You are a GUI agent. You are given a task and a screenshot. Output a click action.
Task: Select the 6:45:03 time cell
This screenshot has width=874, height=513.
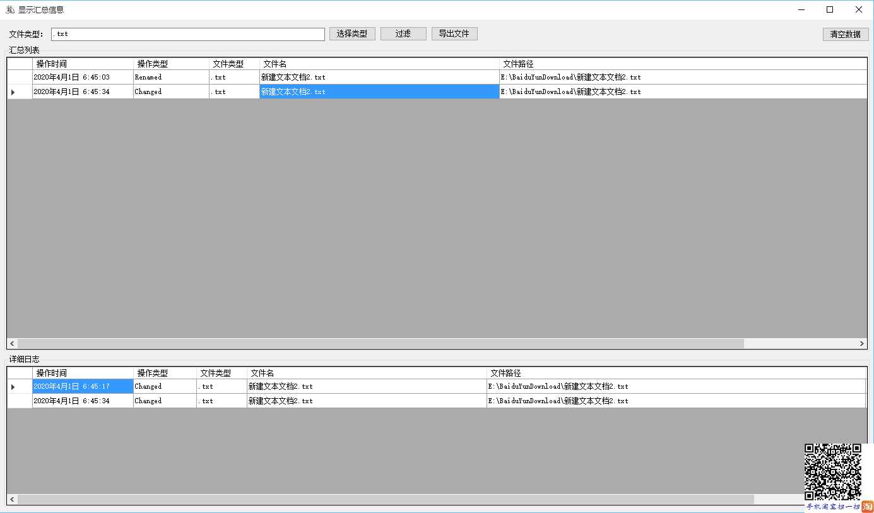pyautogui.click(x=83, y=77)
